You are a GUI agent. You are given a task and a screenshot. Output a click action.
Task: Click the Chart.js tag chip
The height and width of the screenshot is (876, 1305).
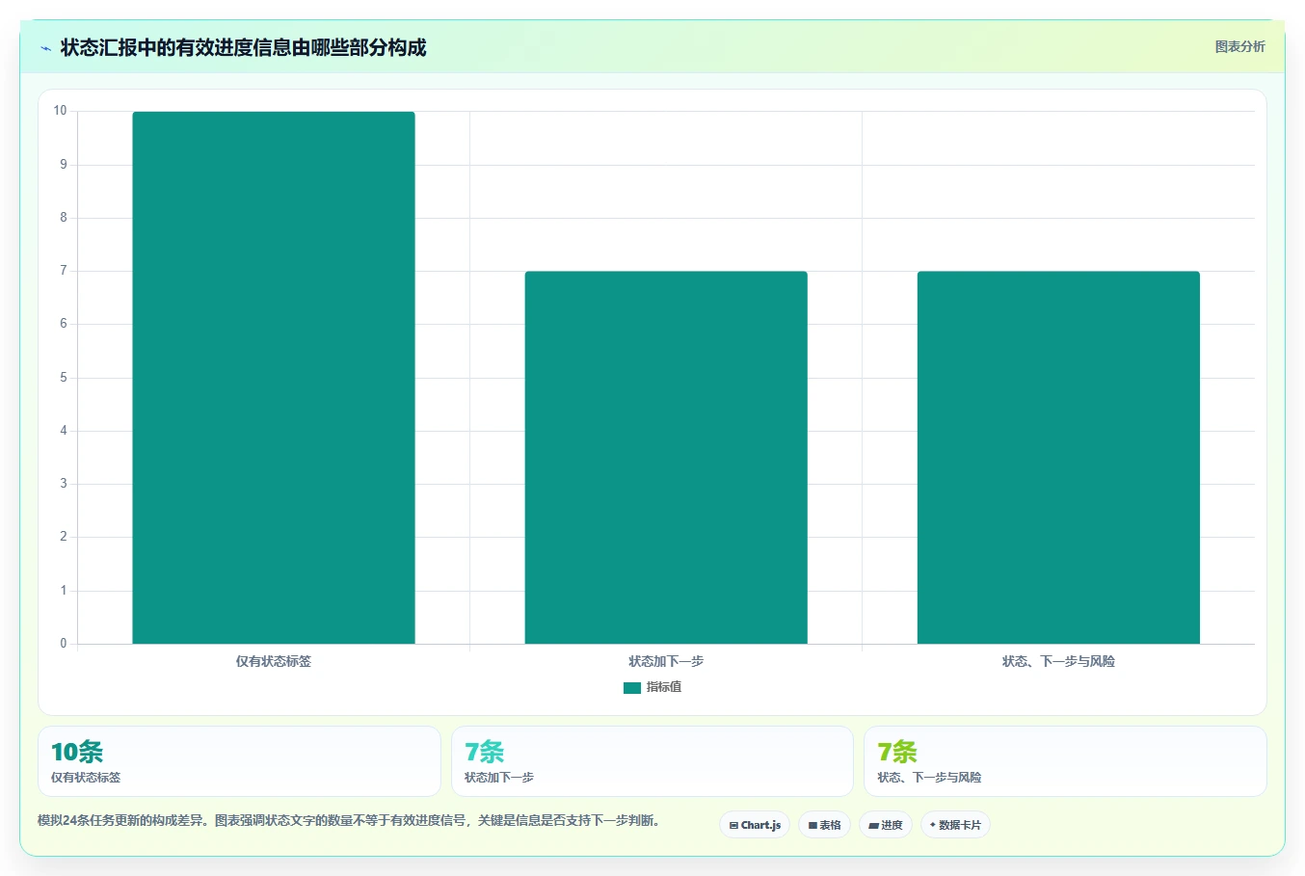(x=755, y=825)
